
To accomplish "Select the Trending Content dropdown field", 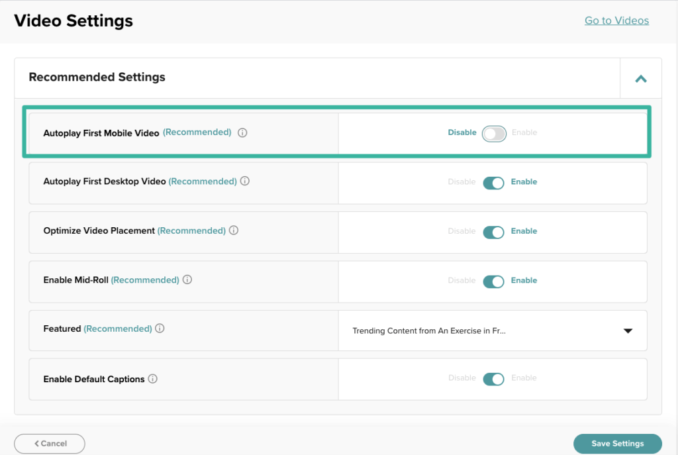I will tap(429, 331).
